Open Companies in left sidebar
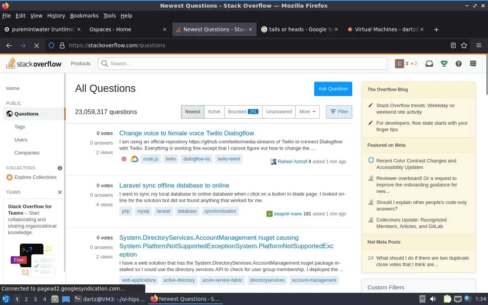The width and height of the screenshot is (488, 305). pos(27,152)
